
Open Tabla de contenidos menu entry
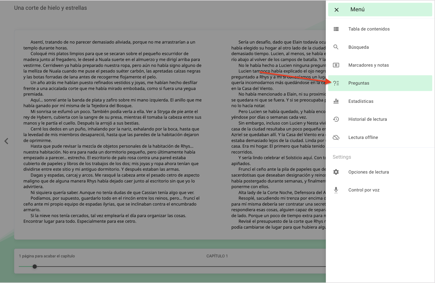[380, 29]
